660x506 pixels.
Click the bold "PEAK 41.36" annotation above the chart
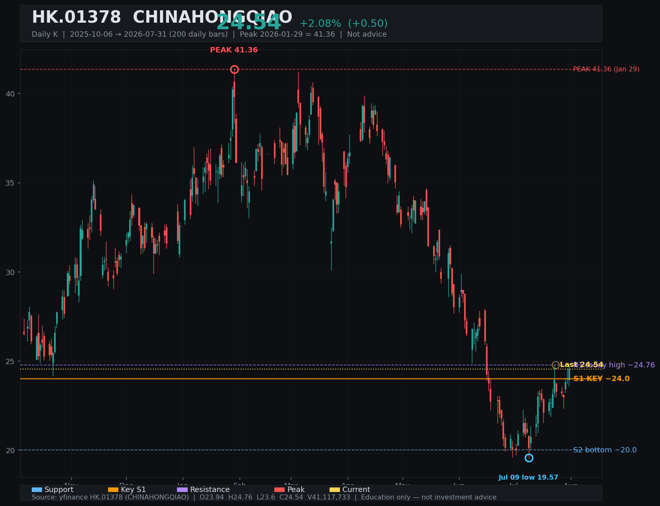234,50
